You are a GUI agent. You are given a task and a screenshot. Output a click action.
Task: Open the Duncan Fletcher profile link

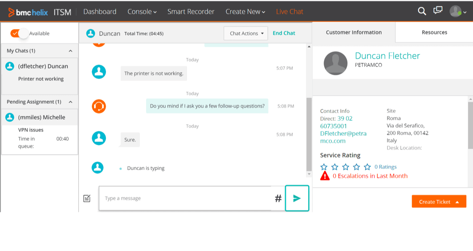click(387, 56)
